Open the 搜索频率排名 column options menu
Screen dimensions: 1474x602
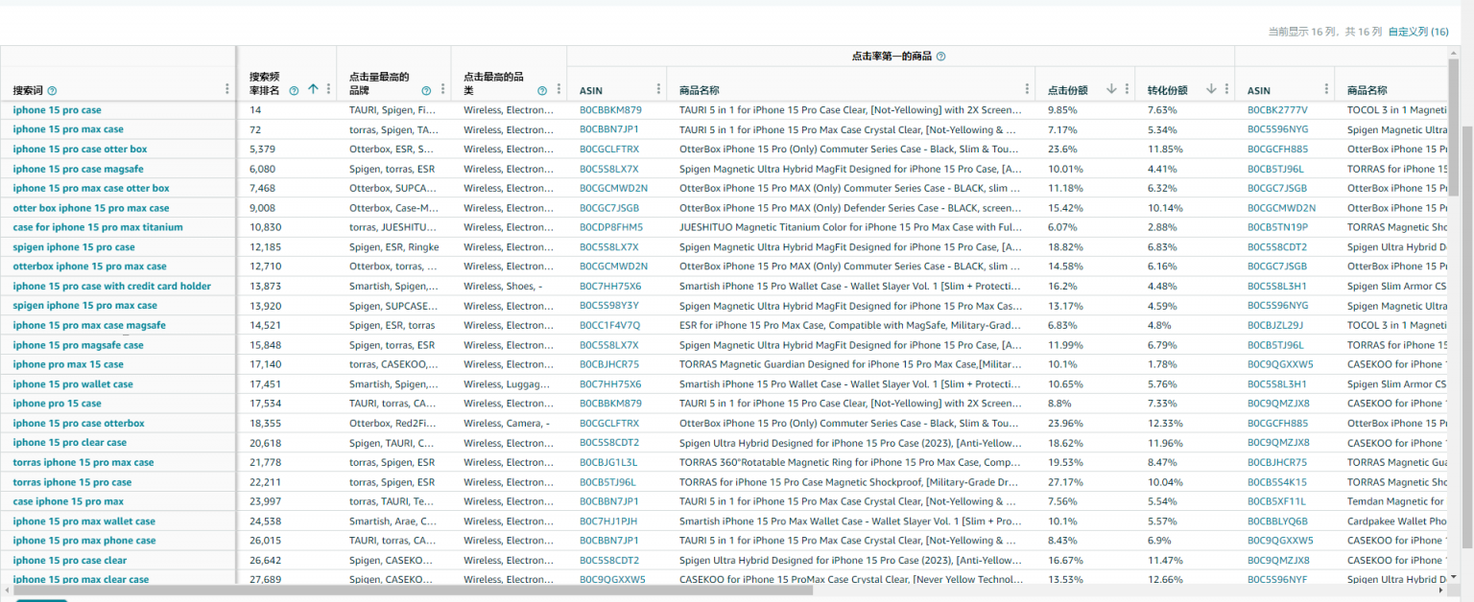tap(328, 89)
